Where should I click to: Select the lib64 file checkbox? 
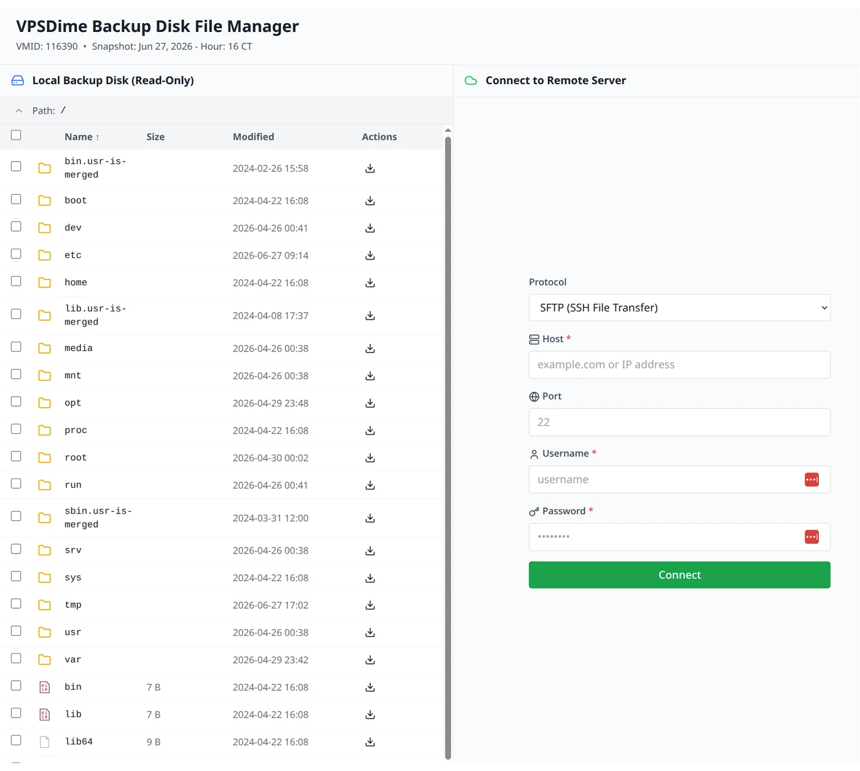tap(16, 740)
